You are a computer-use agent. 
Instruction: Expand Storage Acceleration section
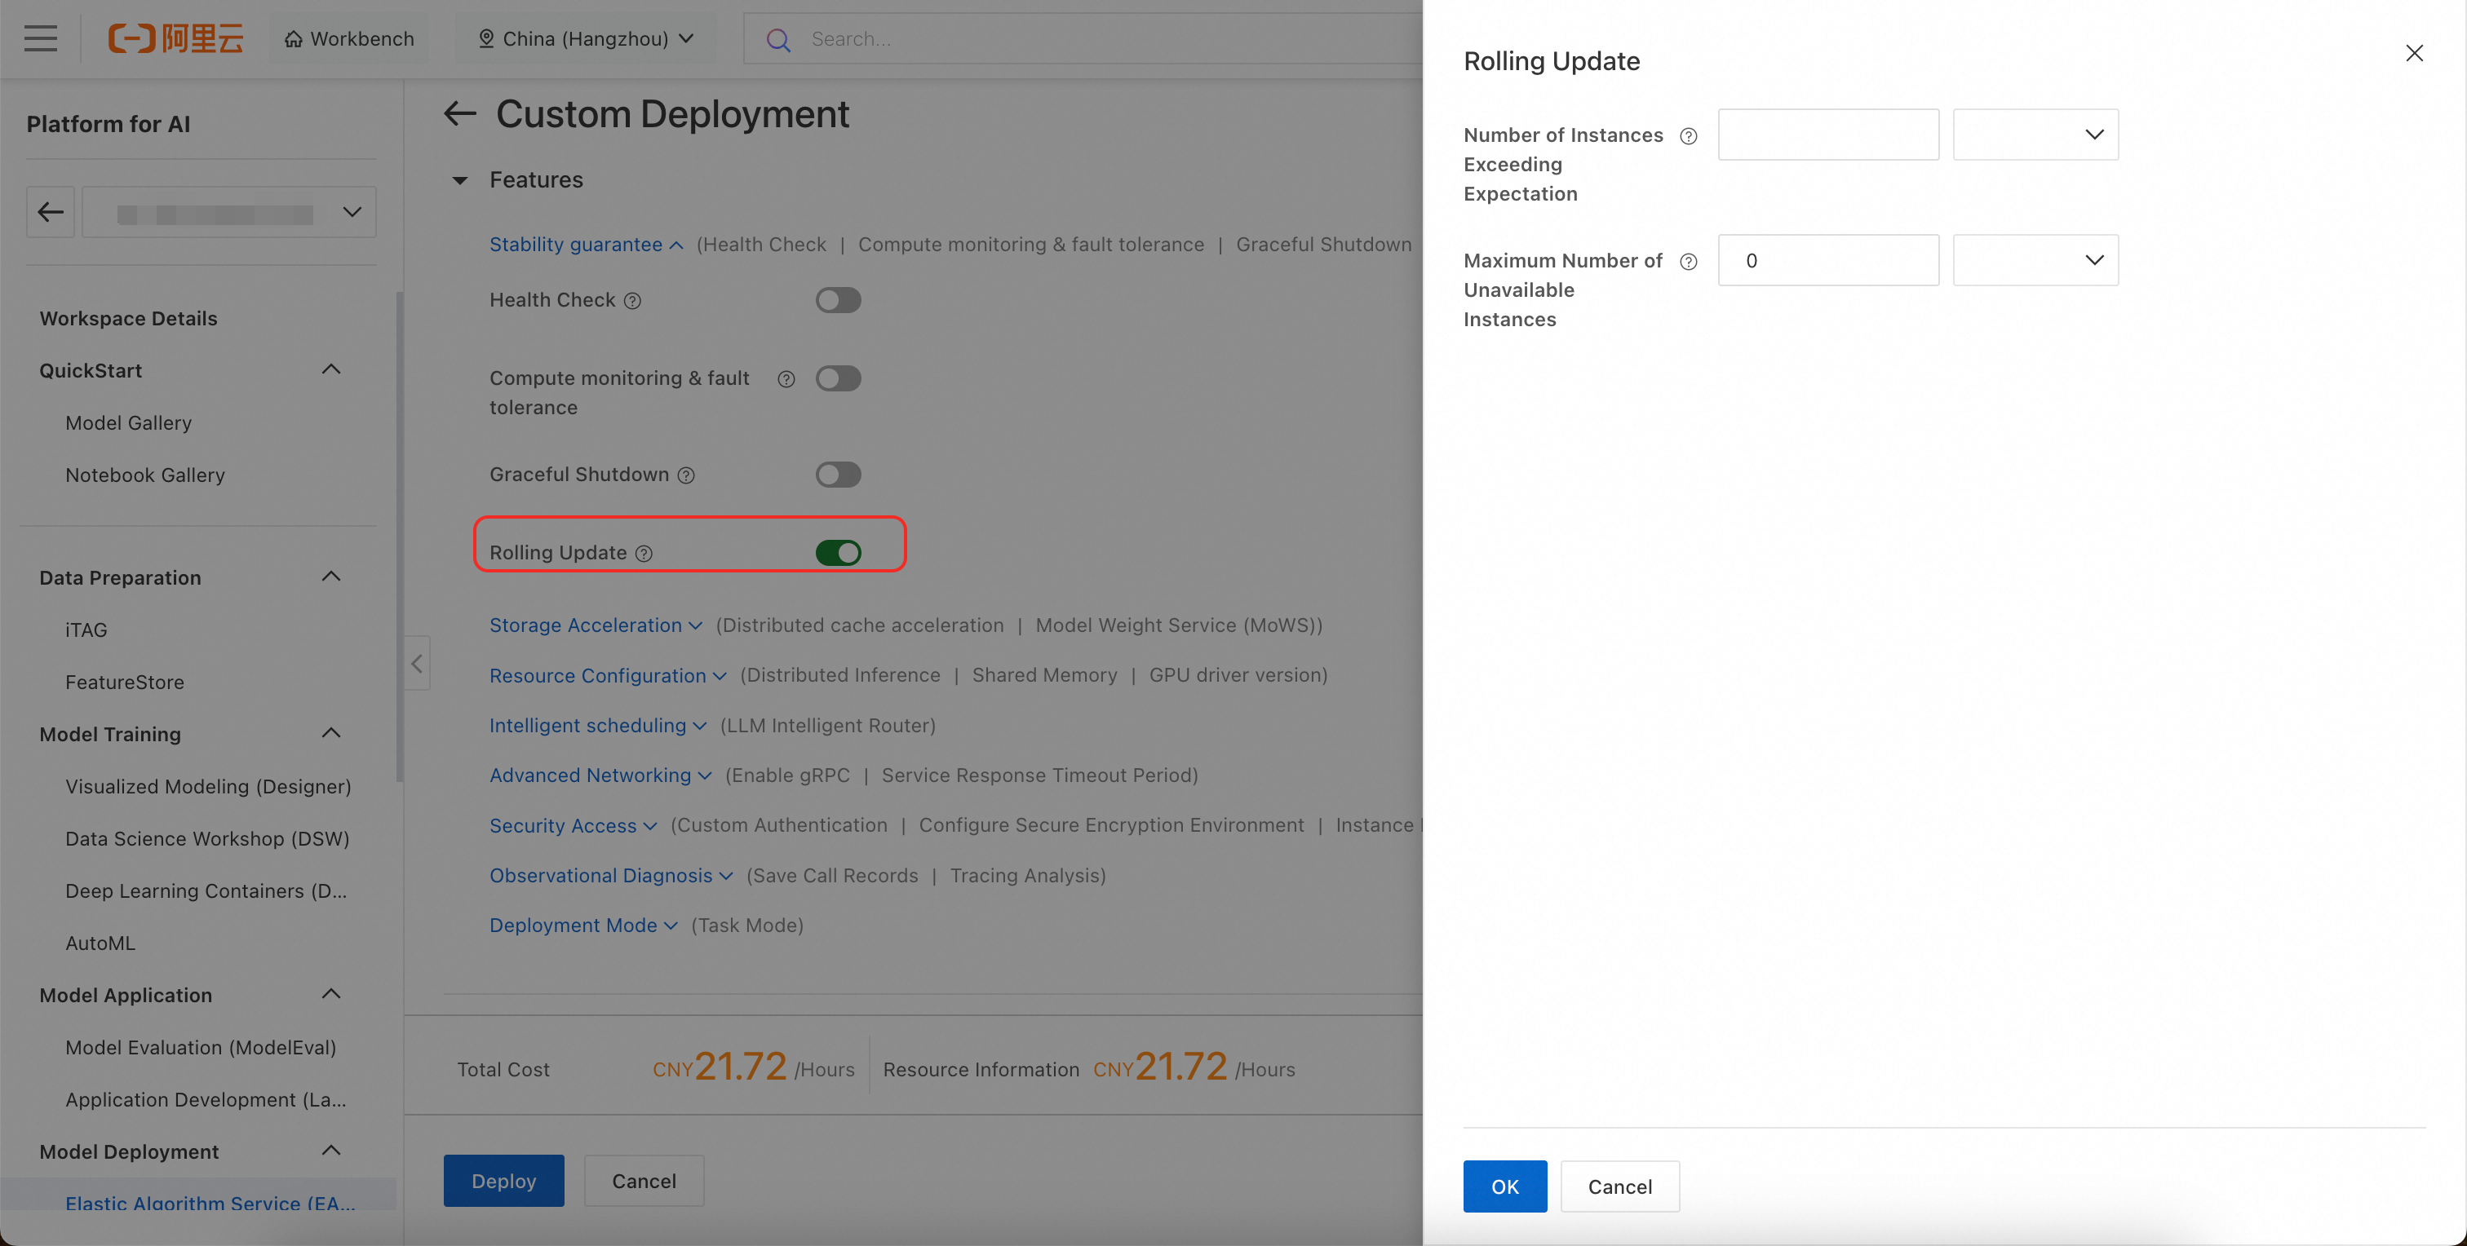pos(595,625)
